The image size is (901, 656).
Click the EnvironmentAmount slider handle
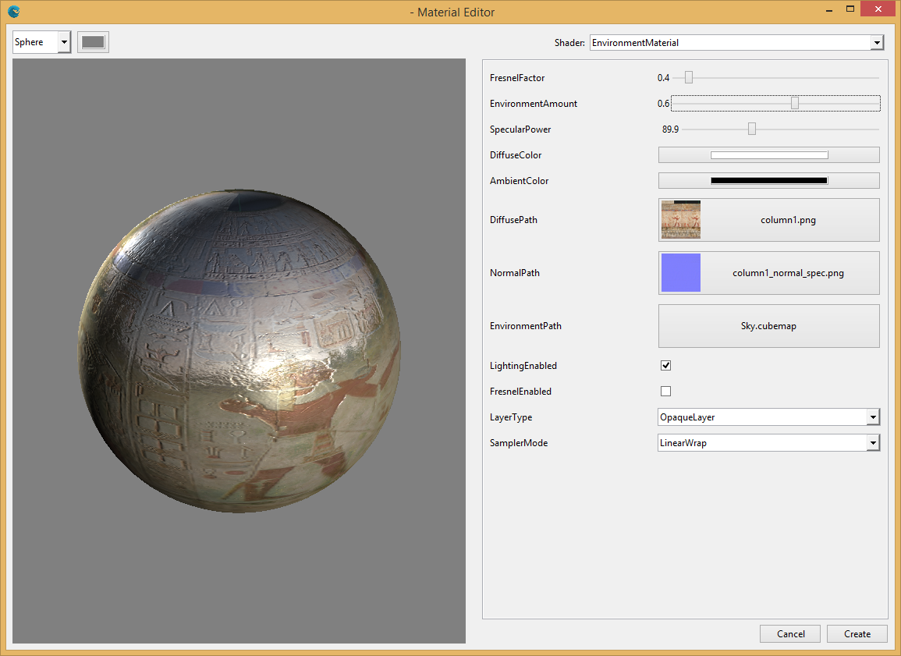click(x=795, y=104)
